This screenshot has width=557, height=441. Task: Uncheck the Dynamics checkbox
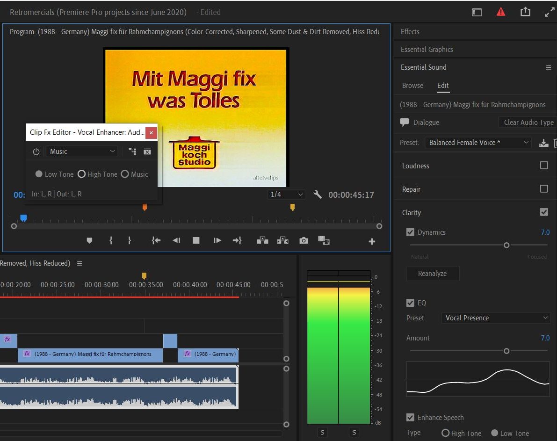[x=410, y=232]
